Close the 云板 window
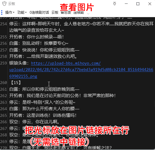 150,4
